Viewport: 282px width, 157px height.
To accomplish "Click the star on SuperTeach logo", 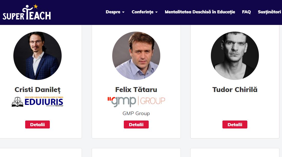I will pyautogui.click(x=36, y=6).
